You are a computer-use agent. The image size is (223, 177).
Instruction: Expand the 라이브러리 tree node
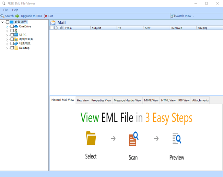[7, 39]
